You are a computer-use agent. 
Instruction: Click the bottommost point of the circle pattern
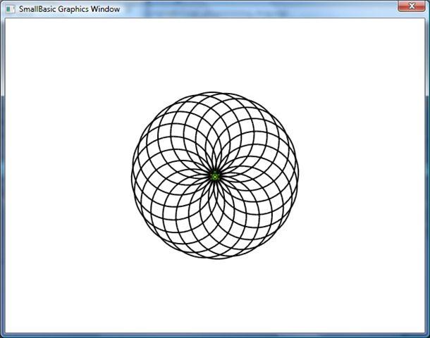(x=215, y=258)
